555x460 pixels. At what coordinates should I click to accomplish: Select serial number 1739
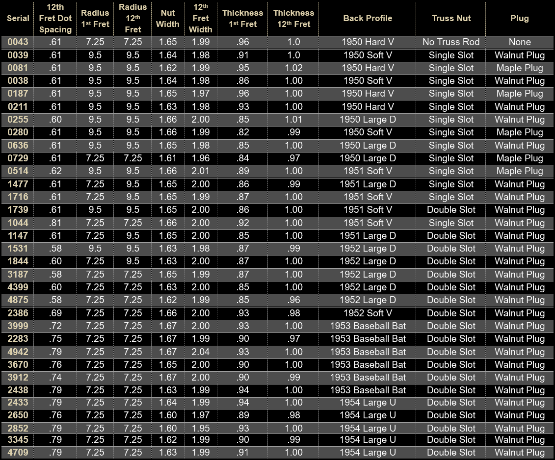pyautogui.click(x=18, y=209)
